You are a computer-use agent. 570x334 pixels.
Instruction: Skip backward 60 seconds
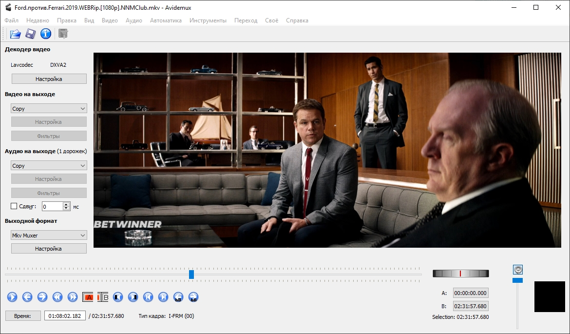pyautogui.click(x=178, y=297)
